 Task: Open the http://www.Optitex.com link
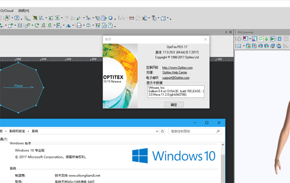[177, 67]
